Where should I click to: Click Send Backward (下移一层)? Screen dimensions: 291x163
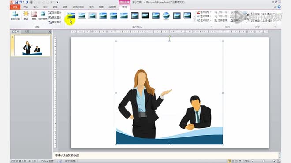221,16
